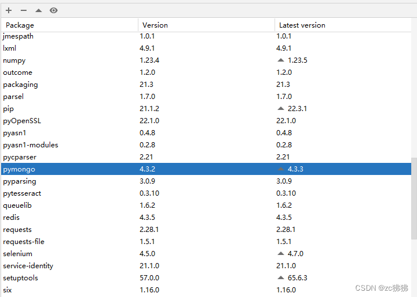Click installed version 21.1.2 of pip
Image resolution: width=417 pixels, height=297 pixels.
click(x=149, y=109)
